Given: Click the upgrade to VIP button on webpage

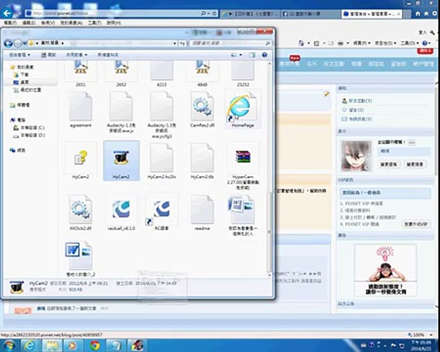Looking at the screenshot, I should (x=416, y=224).
